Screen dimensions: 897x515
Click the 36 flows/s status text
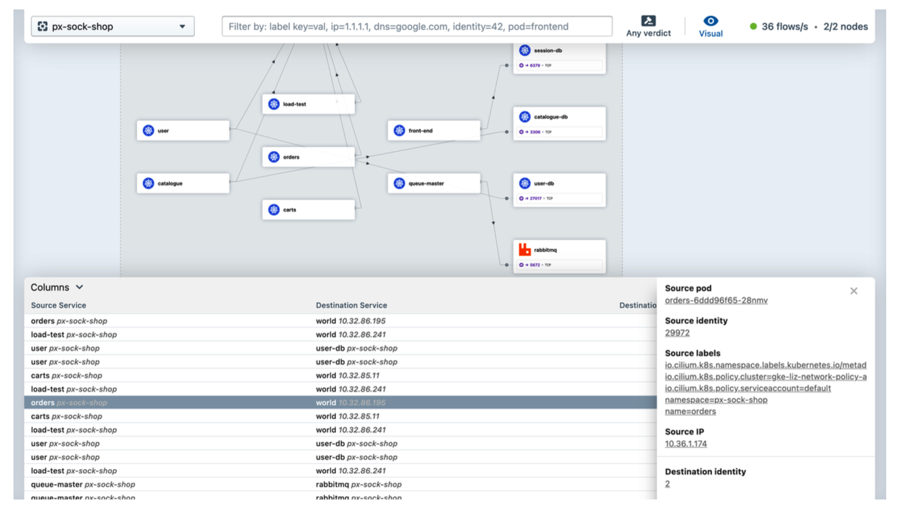click(784, 27)
